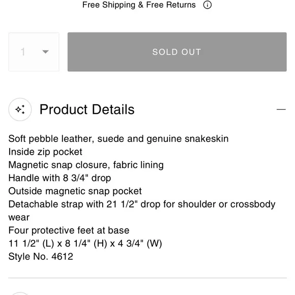Click Free Shipping & Free Returns text
This screenshot has width=295, height=295.
pyautogui.click(x=139, y=5)
